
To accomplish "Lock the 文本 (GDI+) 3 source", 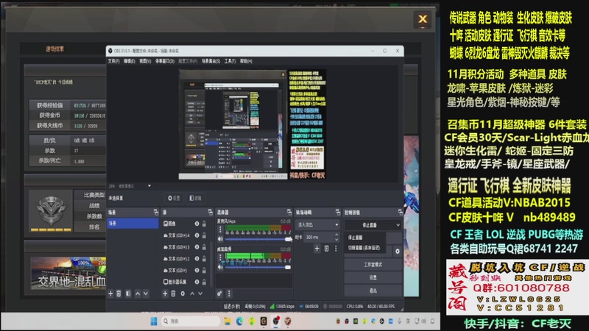I will point(205,247).
